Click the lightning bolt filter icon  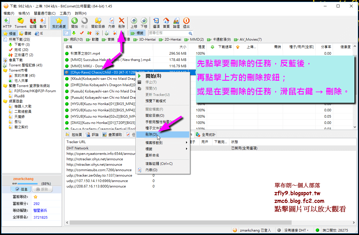pos(97,33)
